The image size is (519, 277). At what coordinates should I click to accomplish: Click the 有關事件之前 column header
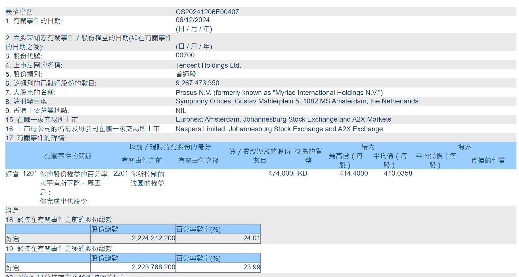pyautogui.click(x=142, y=161)
